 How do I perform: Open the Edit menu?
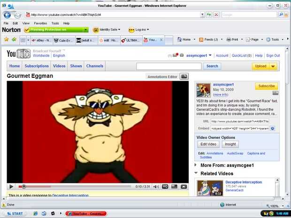click(x=15, y=23)
